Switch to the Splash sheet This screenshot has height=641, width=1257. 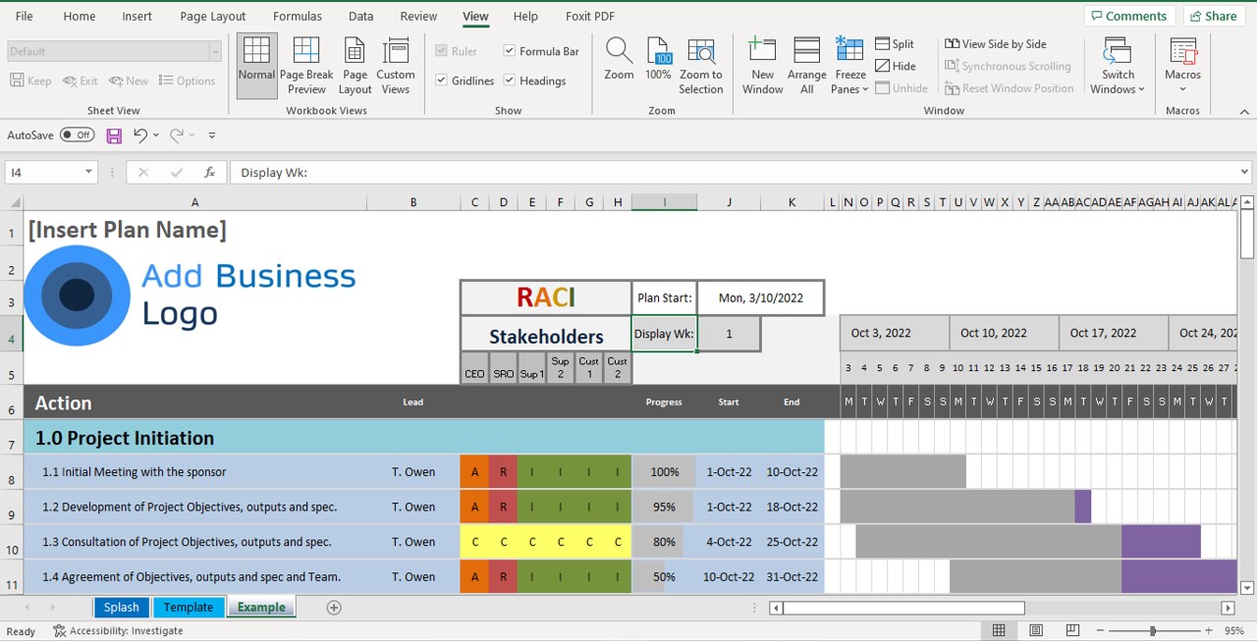pos(122,608)
